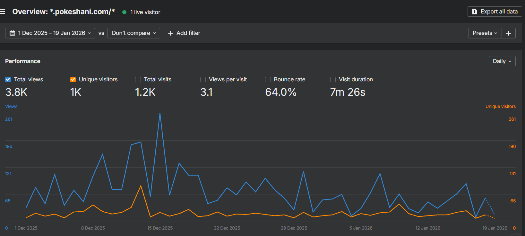This screenshot has width=525, height=236.
Task: Click the blue views peak near 15 Dec 2025
Action: [160, 113]
